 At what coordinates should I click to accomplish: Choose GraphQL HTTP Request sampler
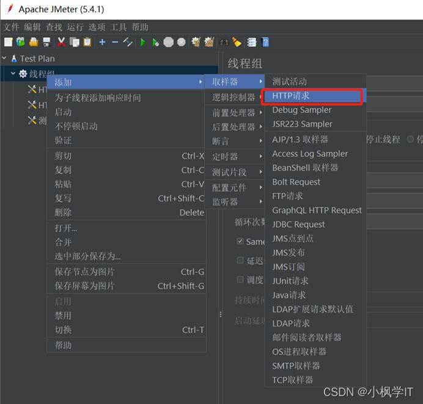pyautogui.click(x=315, y=211)
